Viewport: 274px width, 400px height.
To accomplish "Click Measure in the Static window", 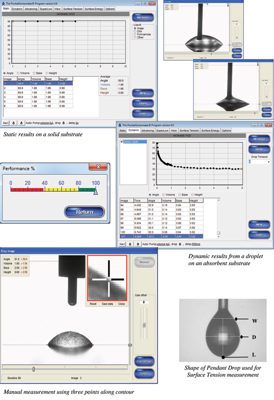I will coord(143,17).
